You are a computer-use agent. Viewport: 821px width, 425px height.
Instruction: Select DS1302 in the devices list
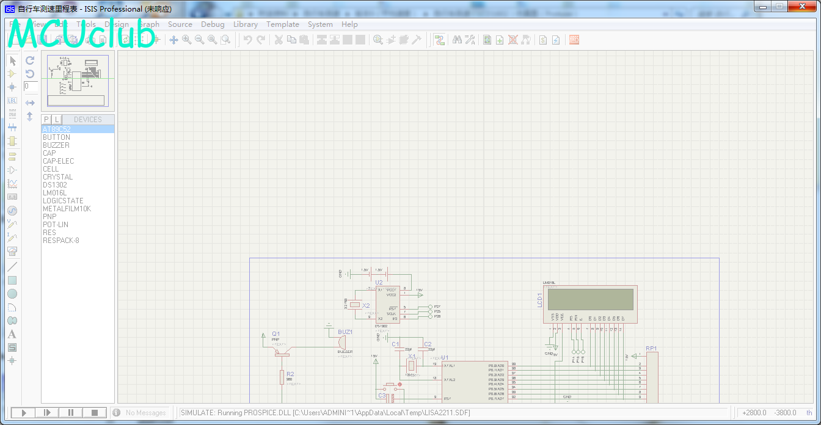coord(55,185)
